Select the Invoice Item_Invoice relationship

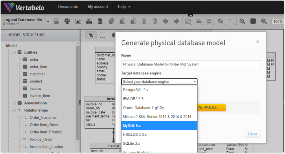(46, 147)
